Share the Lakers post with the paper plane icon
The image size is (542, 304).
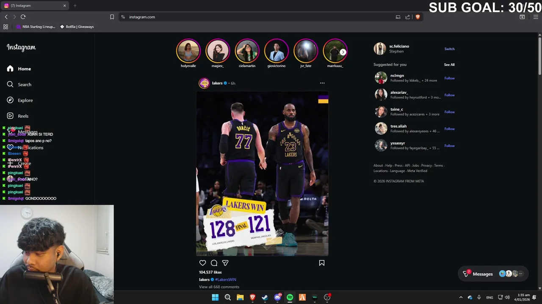(225, 263)
